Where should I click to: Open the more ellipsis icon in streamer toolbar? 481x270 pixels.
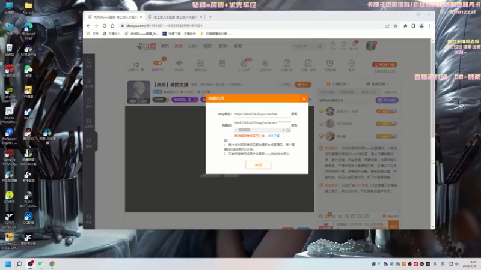coord(352,64)
